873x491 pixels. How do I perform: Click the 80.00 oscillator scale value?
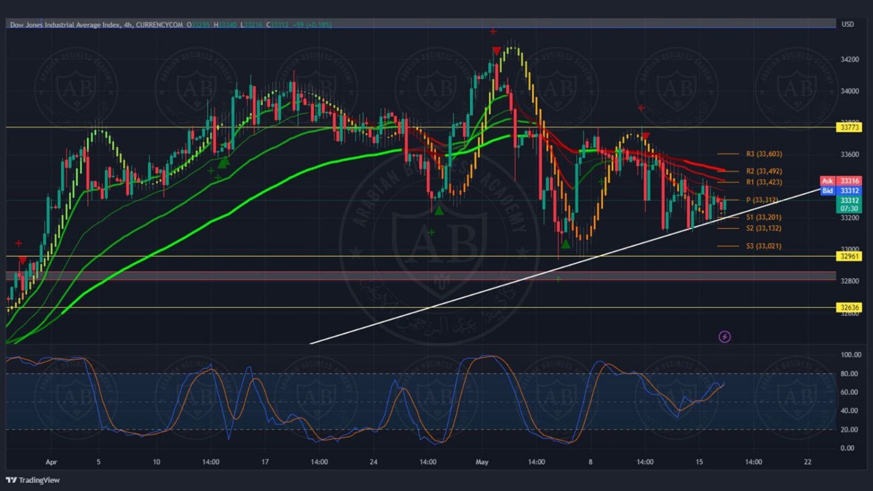tap(849, 373)
